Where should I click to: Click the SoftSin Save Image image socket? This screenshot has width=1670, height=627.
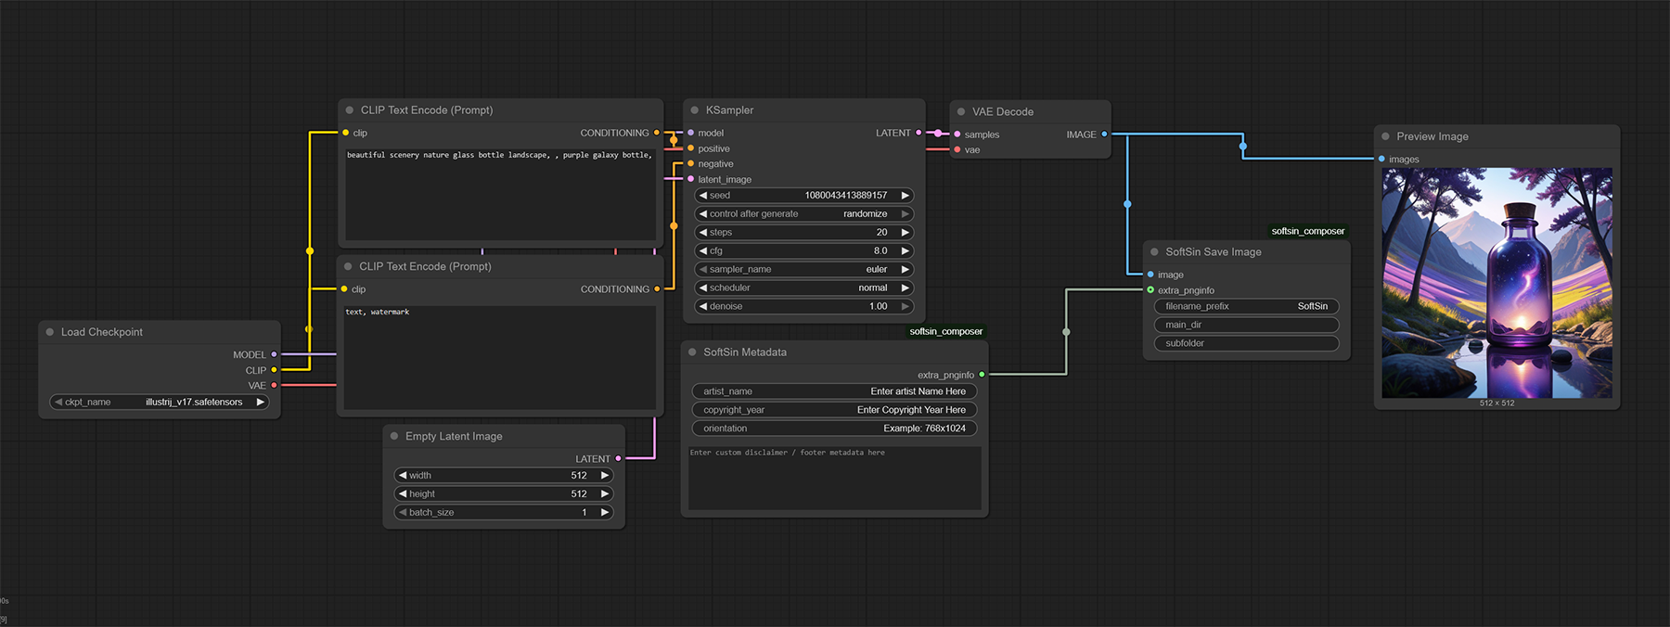click(x=1150, y=275)
